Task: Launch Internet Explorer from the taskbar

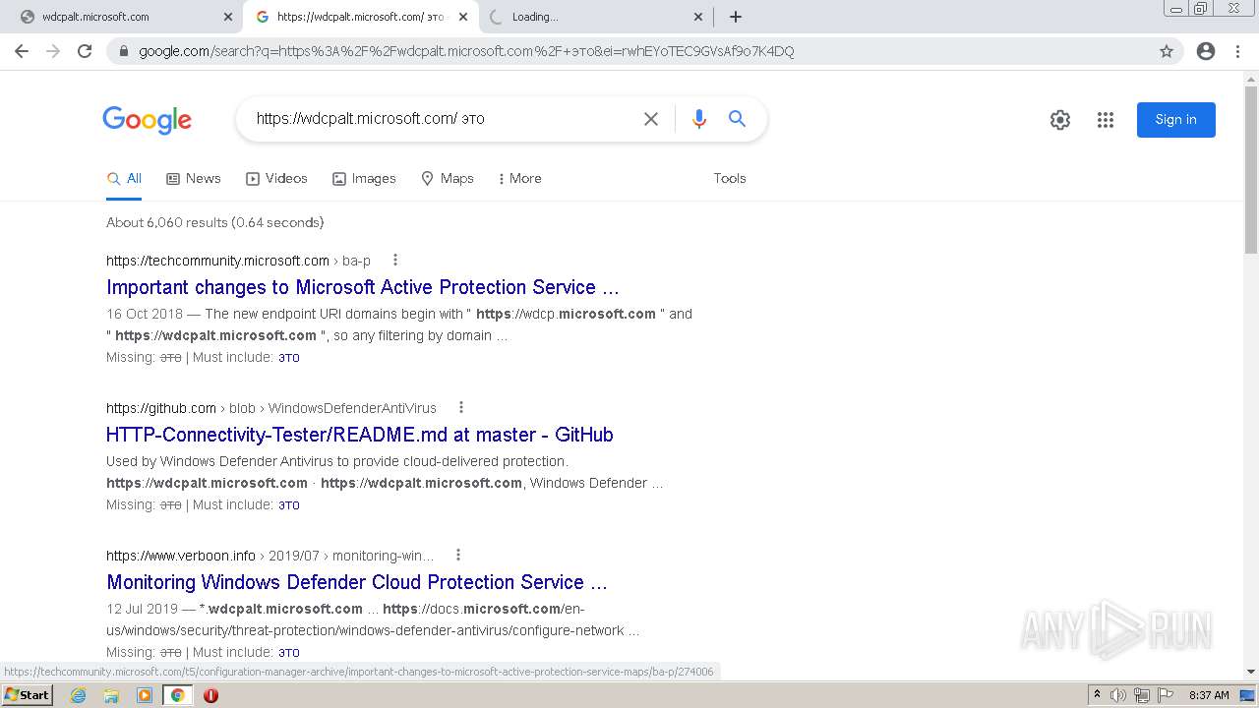Action: point(79,695)
